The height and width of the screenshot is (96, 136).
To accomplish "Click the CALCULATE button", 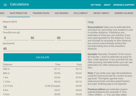I will pyautogui.click(x=42, y=57).
